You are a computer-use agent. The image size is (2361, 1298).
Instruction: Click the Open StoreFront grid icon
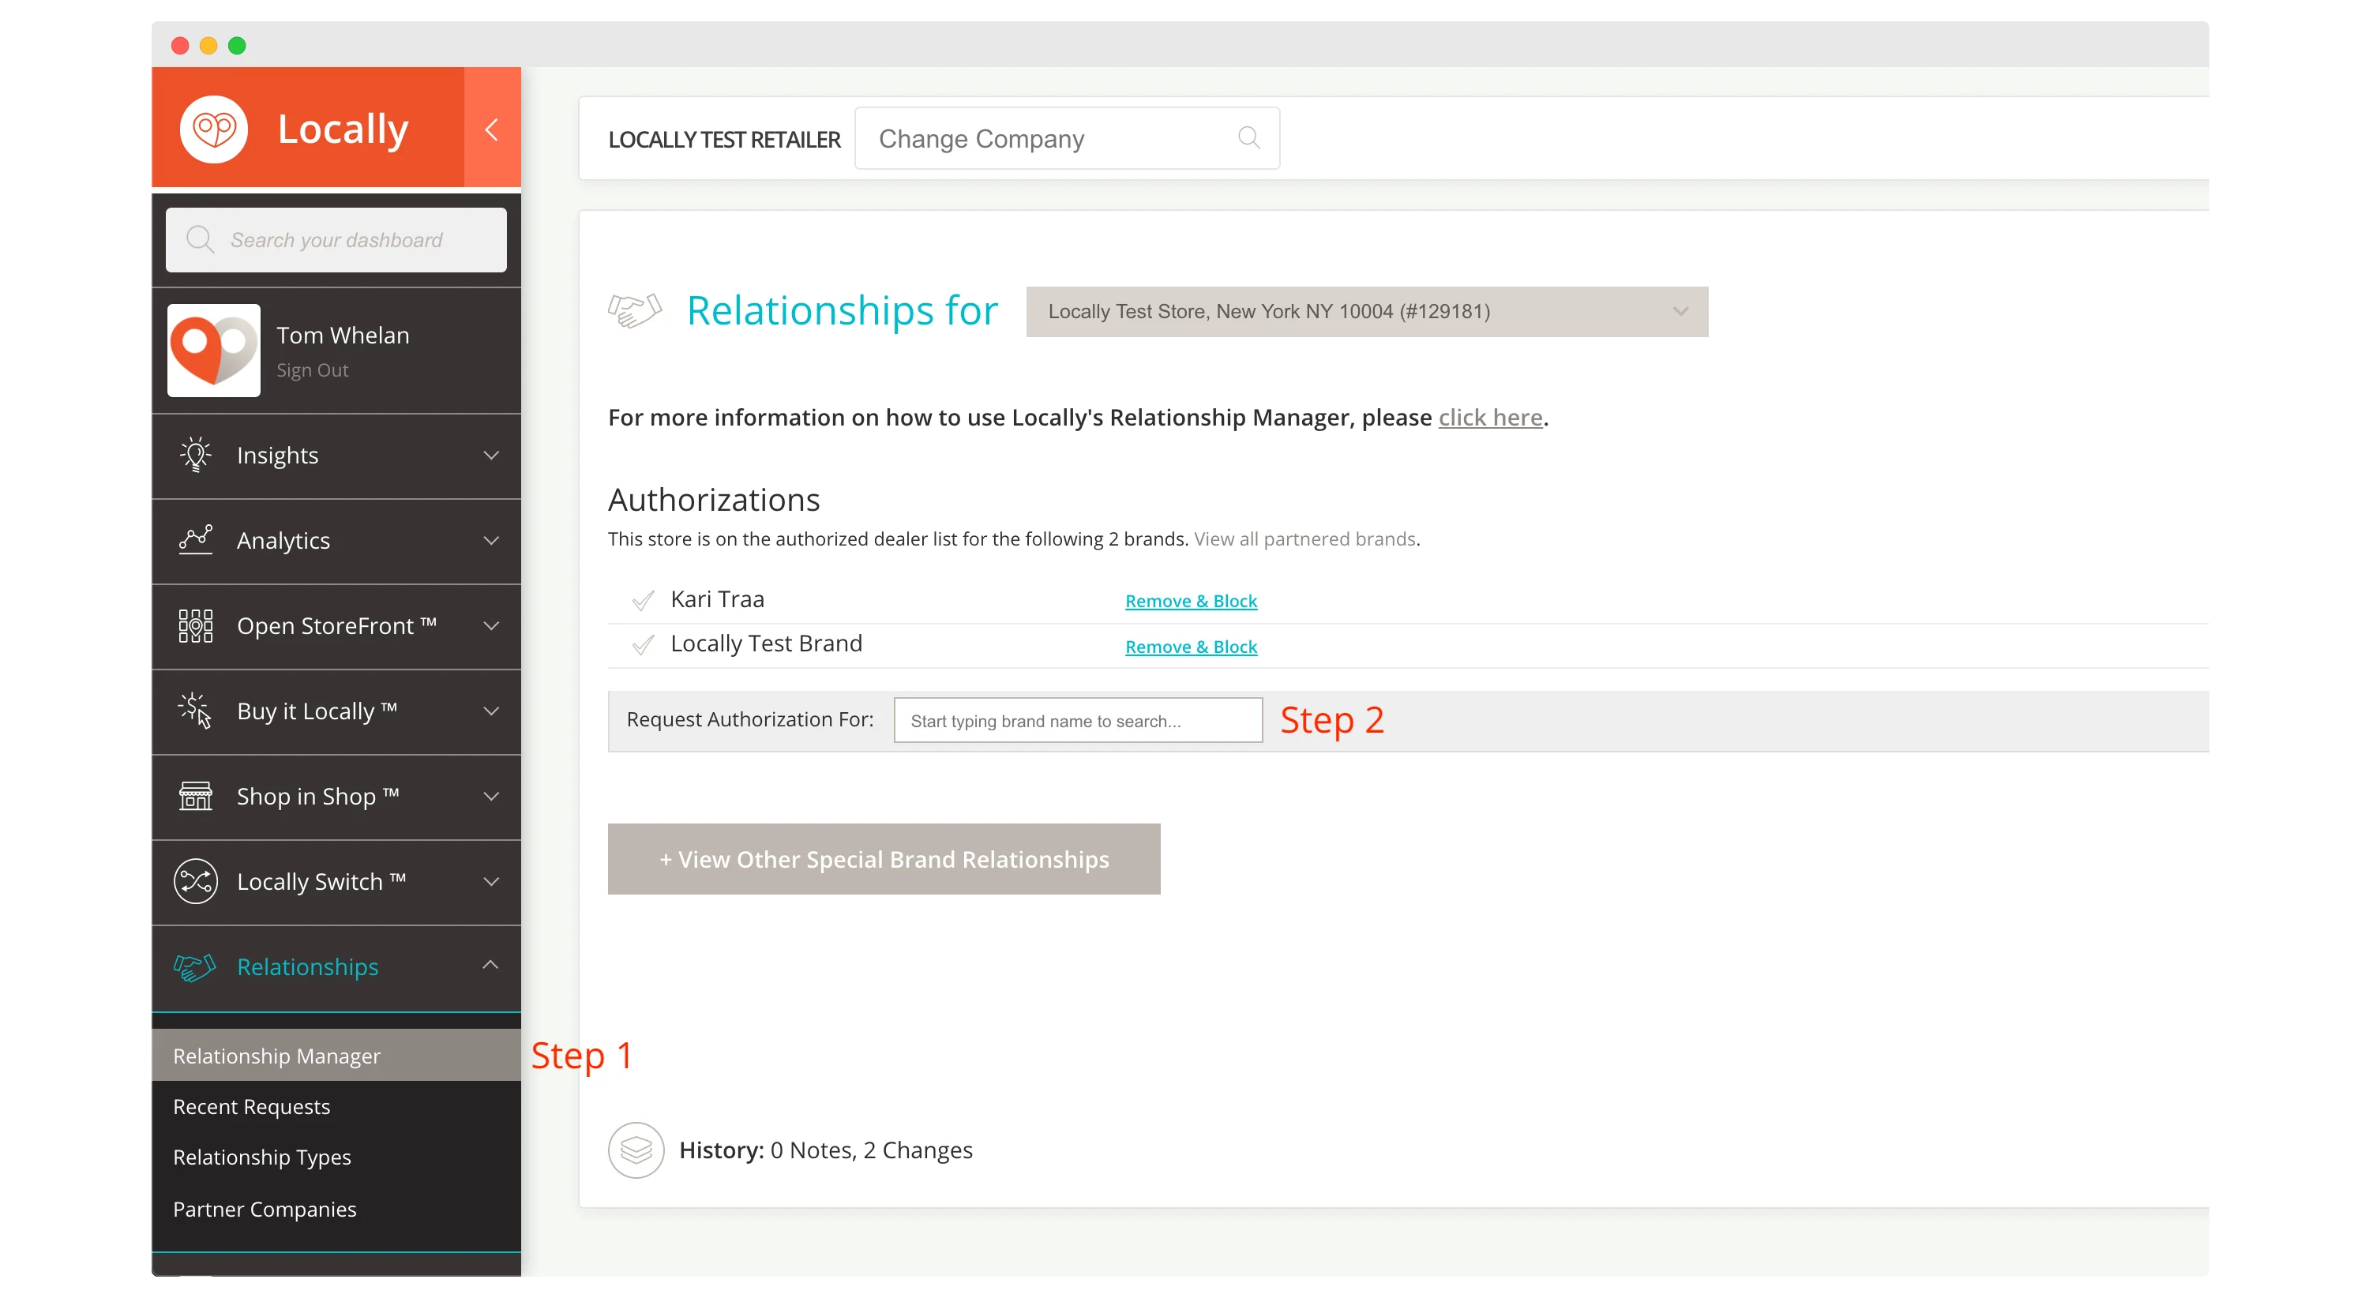pos(195,625)
